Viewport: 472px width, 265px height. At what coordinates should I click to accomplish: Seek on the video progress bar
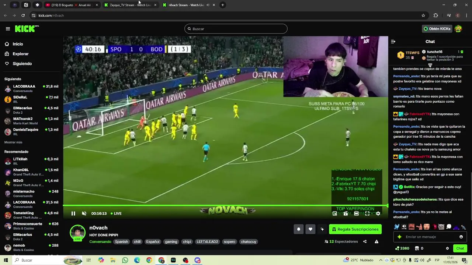click(225, 205)
